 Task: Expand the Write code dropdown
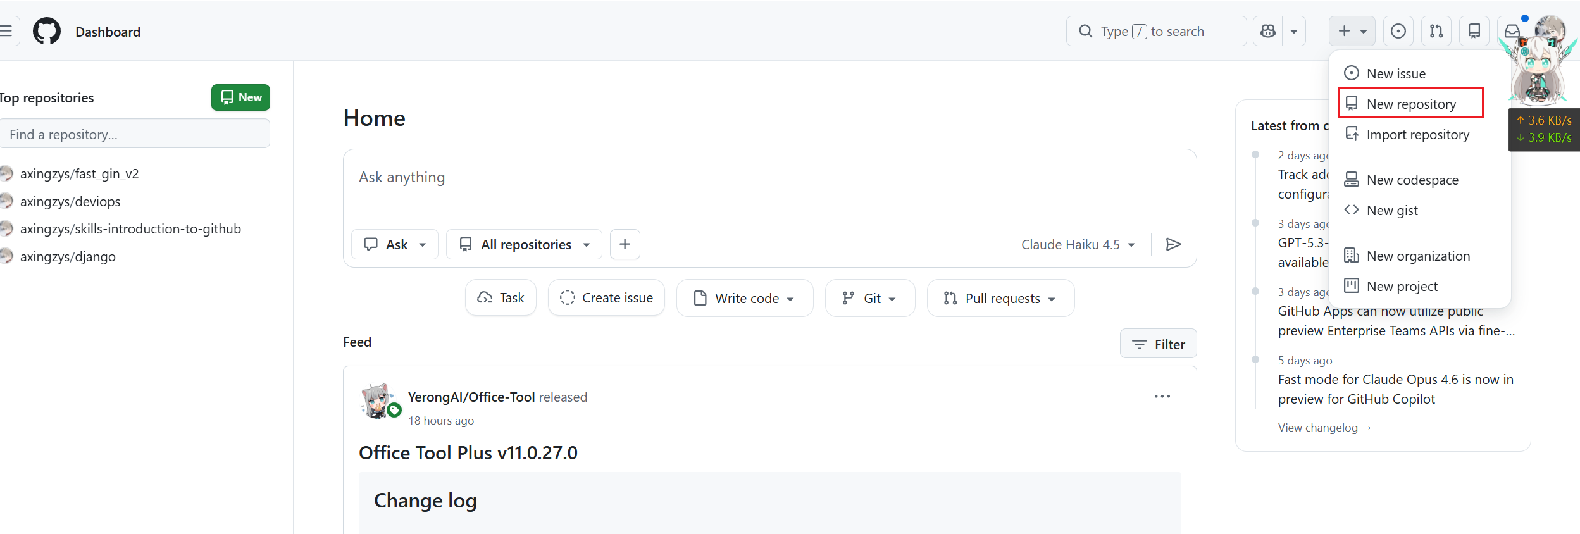coord(745,298)
